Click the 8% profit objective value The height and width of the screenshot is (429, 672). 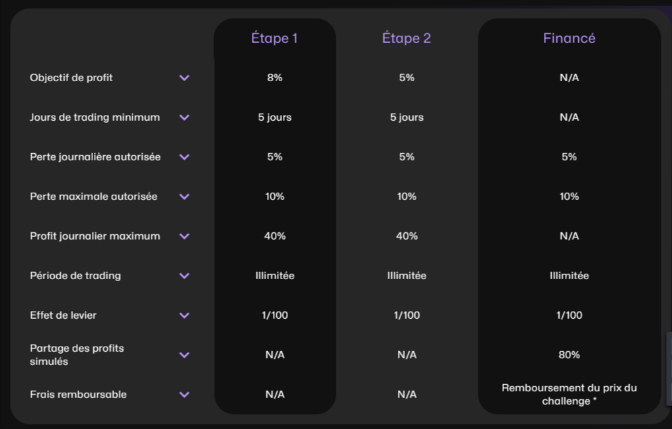click(x=274, y=77)
